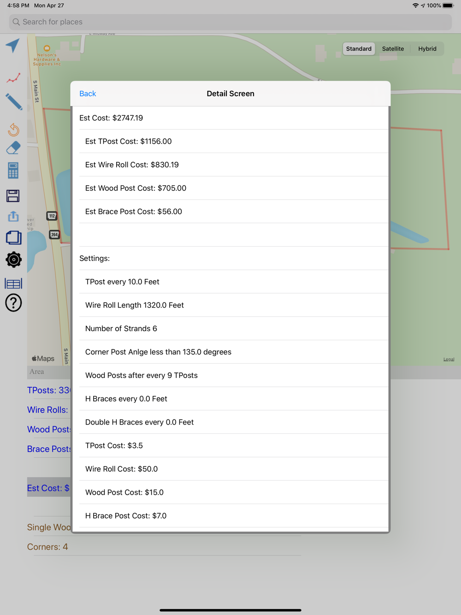
Task: Select Est Cost: $2747.19 row
Action: (230, 118)
